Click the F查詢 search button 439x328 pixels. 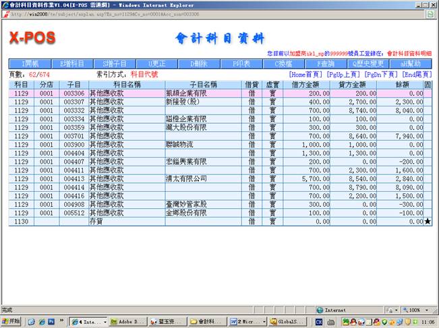[x=326, y=63]
